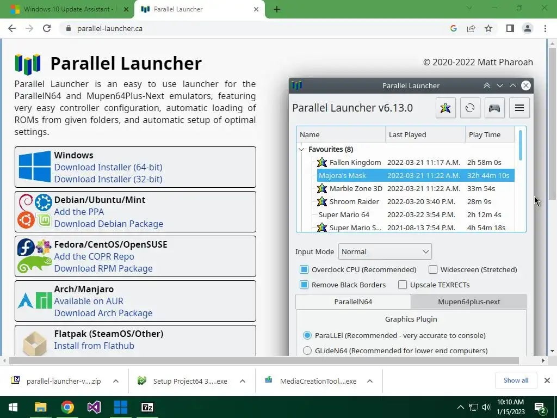Click Download Installer (32-bit) link
This screenshot has width=557, height=418.
click(x=108, y=179)
